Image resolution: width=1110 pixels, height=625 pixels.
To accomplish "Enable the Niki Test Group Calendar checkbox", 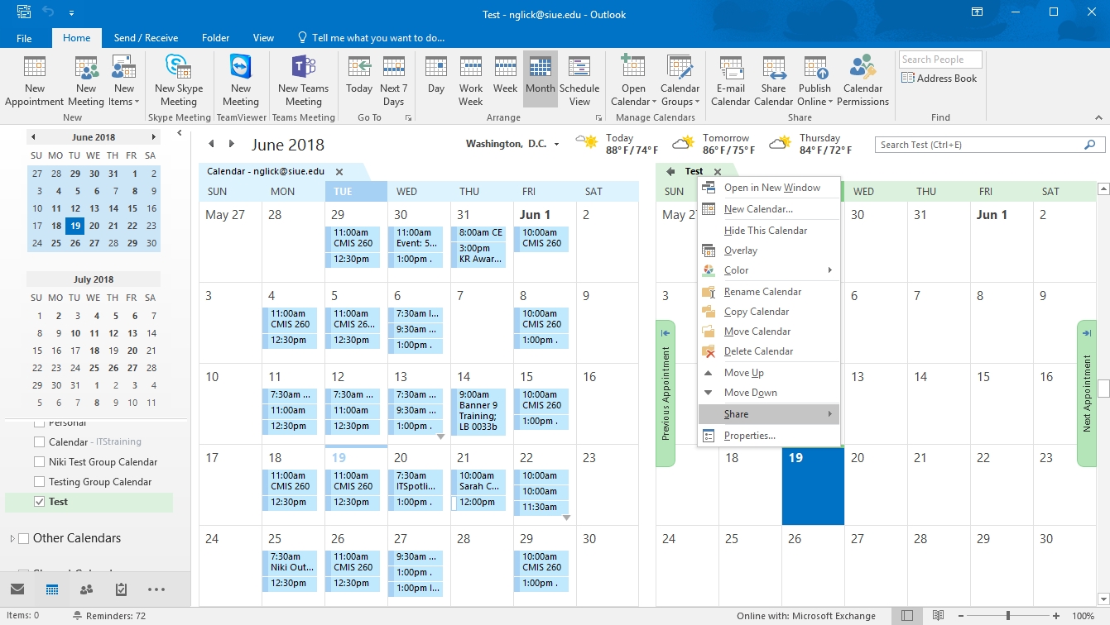I will tap(40, 462).
